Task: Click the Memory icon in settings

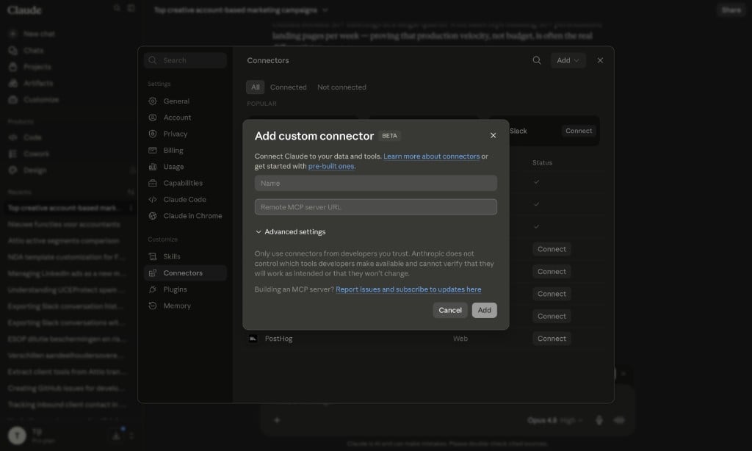Action: 153,306
